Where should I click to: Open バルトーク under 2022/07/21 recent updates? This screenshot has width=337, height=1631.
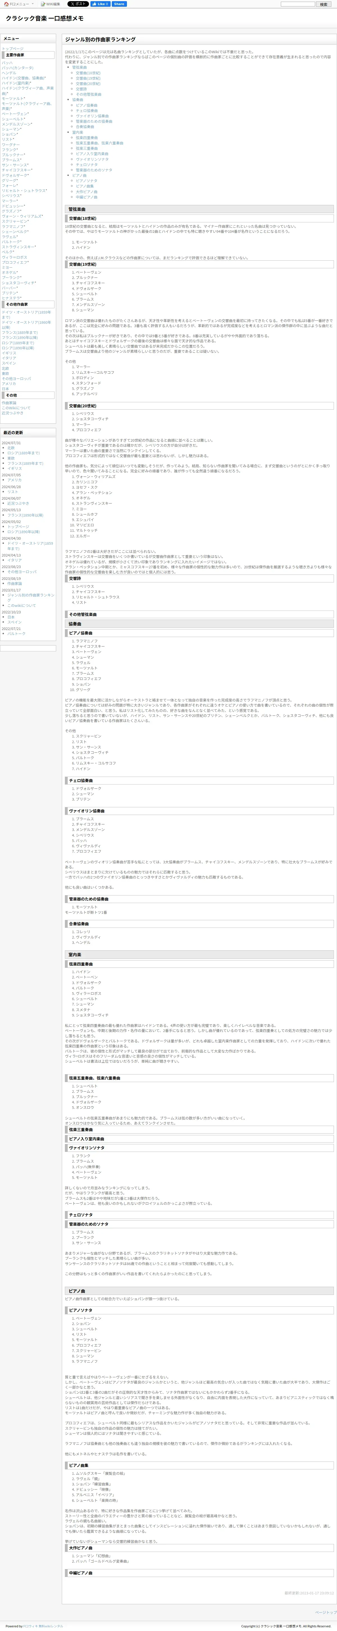(x=16, y=633)
